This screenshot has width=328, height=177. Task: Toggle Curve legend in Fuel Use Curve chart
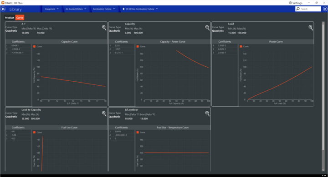click(37, 133)
